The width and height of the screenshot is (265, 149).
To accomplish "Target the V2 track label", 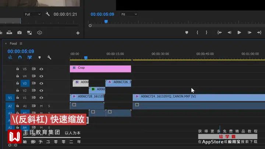I will 25,91.
